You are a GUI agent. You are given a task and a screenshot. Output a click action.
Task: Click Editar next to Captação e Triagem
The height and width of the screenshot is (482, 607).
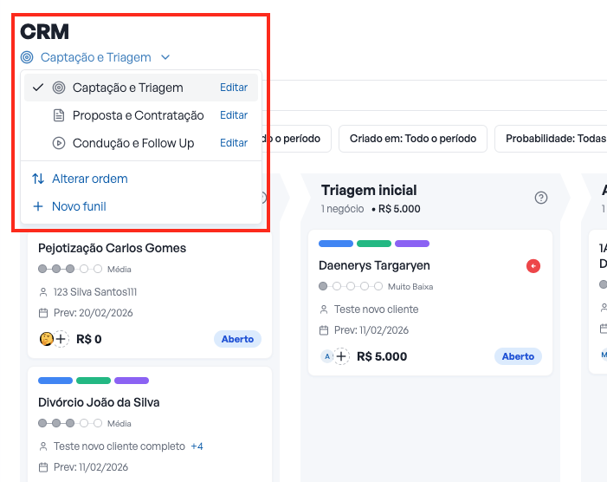234,88
